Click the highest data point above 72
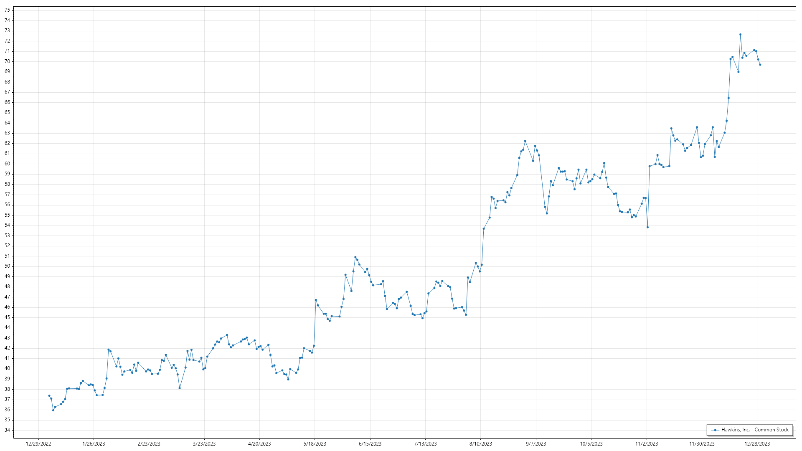The width and height of the screenshot is (802, 451). 740,35
